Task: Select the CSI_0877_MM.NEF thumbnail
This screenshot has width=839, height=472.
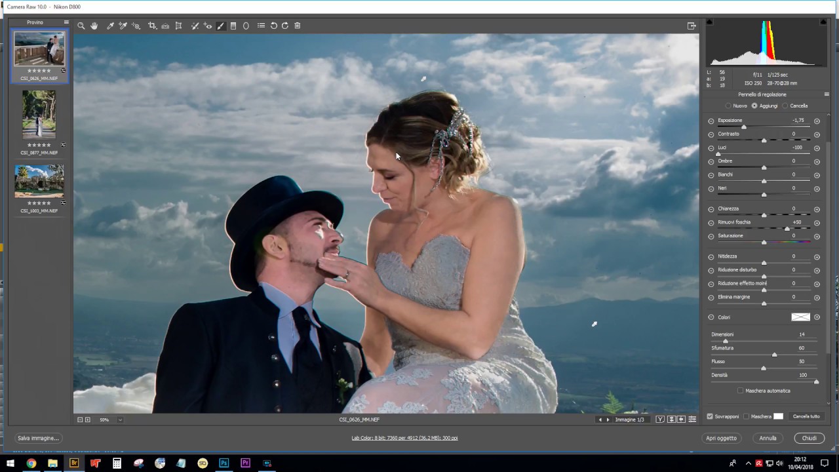Action: (39, 115)
